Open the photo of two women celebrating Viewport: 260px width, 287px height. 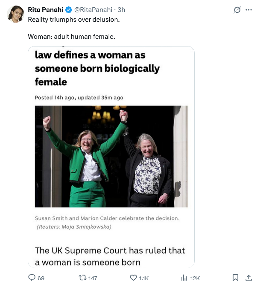coord(111,156)
